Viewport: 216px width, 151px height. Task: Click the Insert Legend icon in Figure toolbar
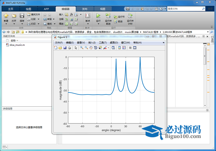124,48
